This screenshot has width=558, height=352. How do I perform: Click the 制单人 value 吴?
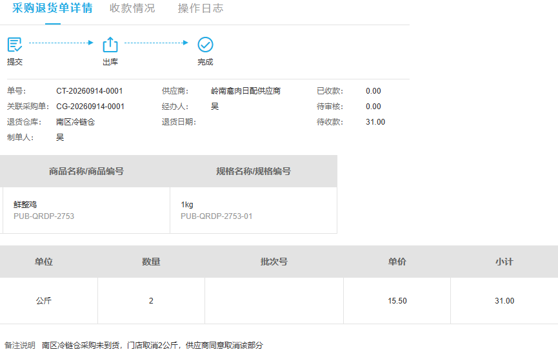[x=60, y=138]
